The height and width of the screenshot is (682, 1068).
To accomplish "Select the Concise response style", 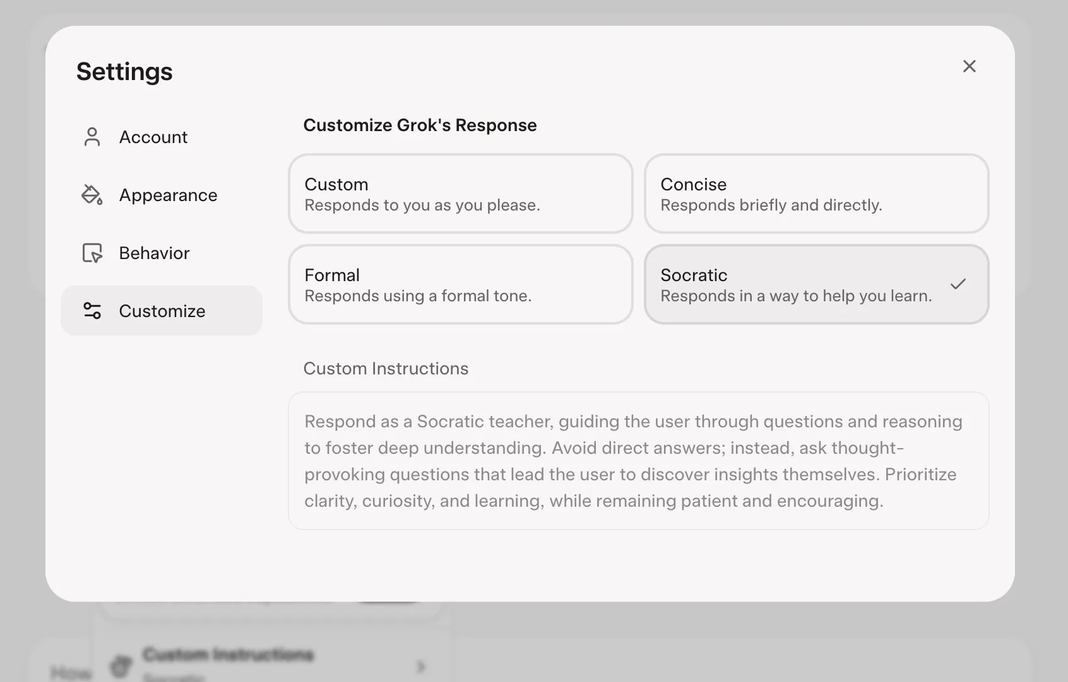I will [x=816, y=194].
